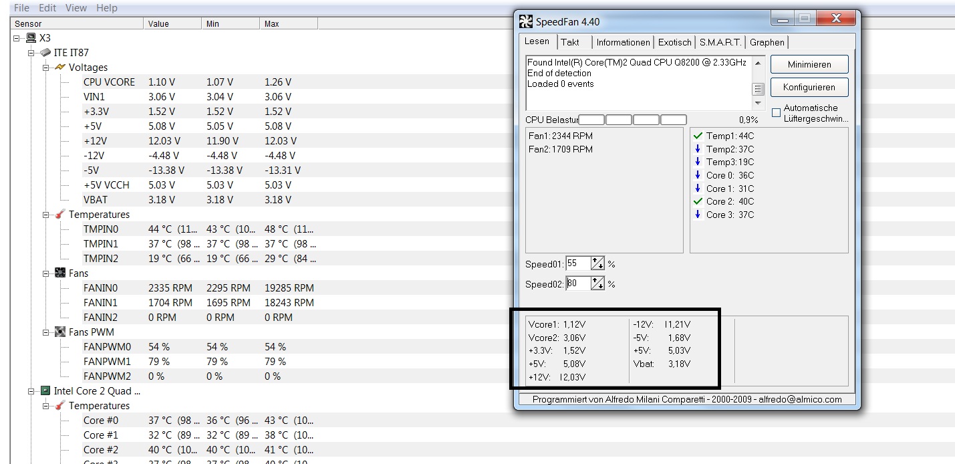Click the Speed02 percentage input field
The height and width of the screenshot is (464, 955).
(578, 284)
